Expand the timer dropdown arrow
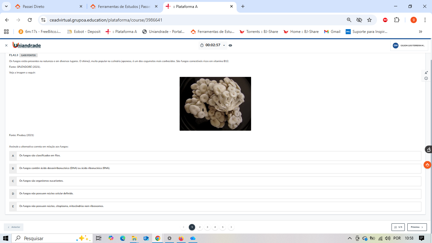The image size is (432, 243). point(224,46)
